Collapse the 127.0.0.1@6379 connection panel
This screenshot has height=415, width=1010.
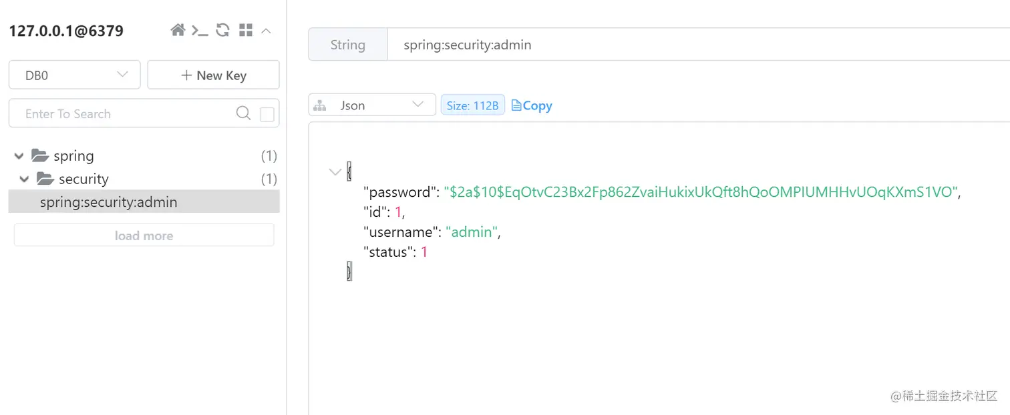pos(266,30)
